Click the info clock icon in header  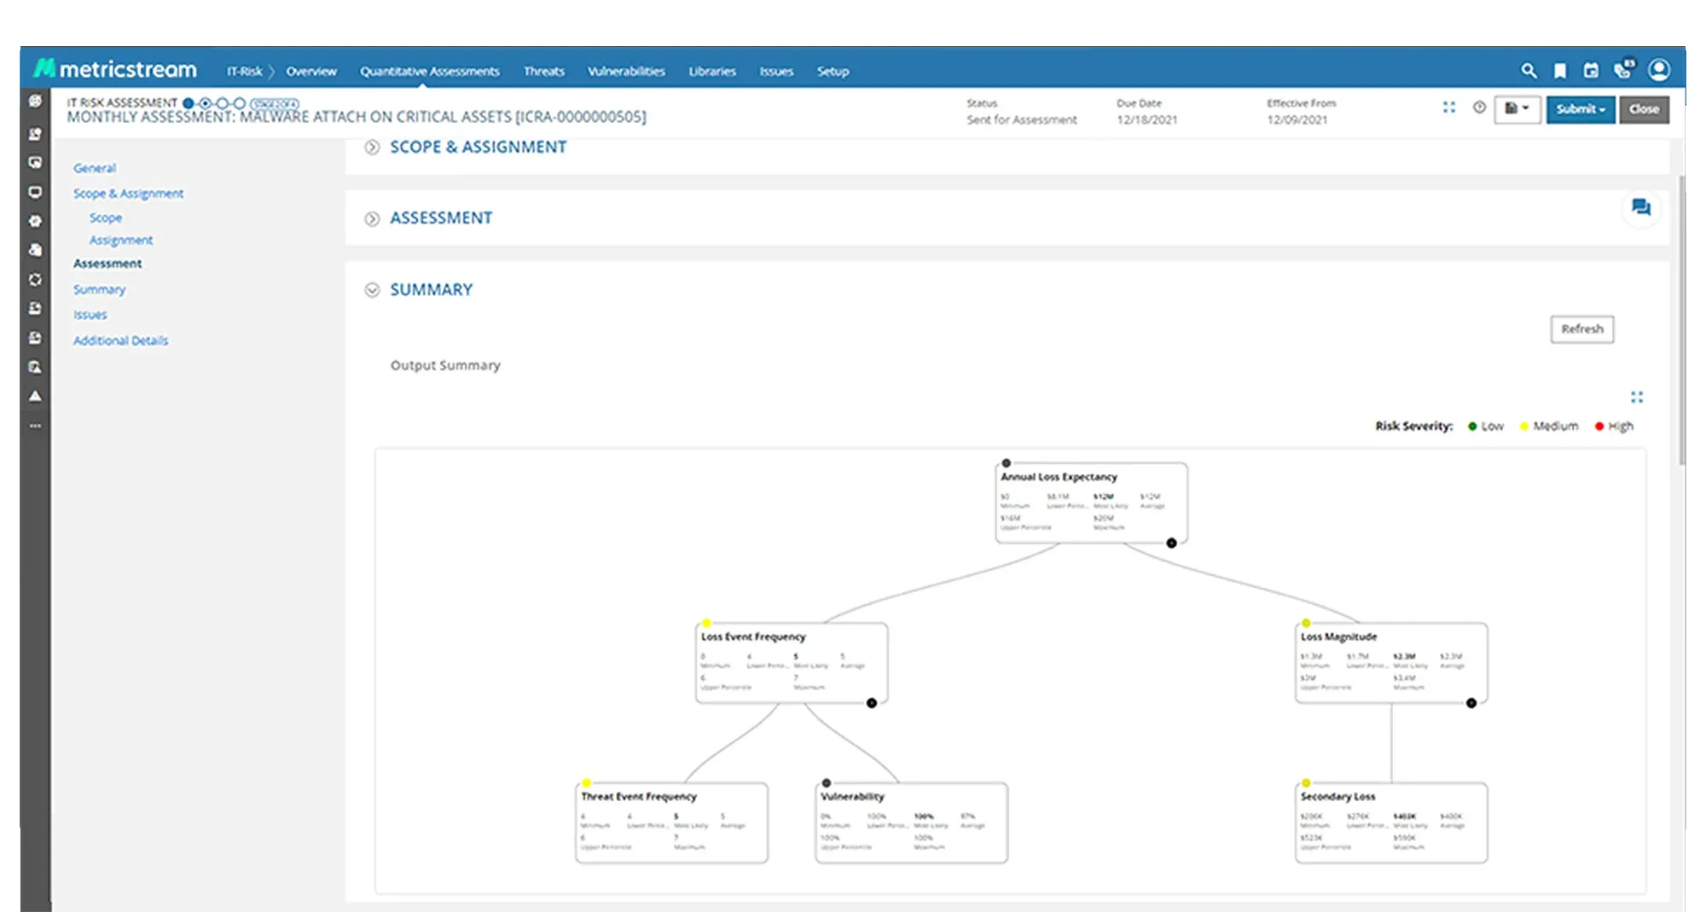pos(1479,107)
